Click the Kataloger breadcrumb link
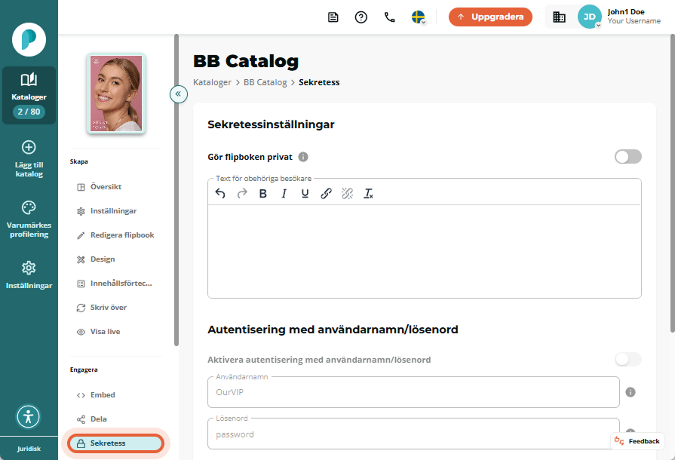The width and height of the screenshot is (675, 460). pyautogui.click(x=212, y=82)
